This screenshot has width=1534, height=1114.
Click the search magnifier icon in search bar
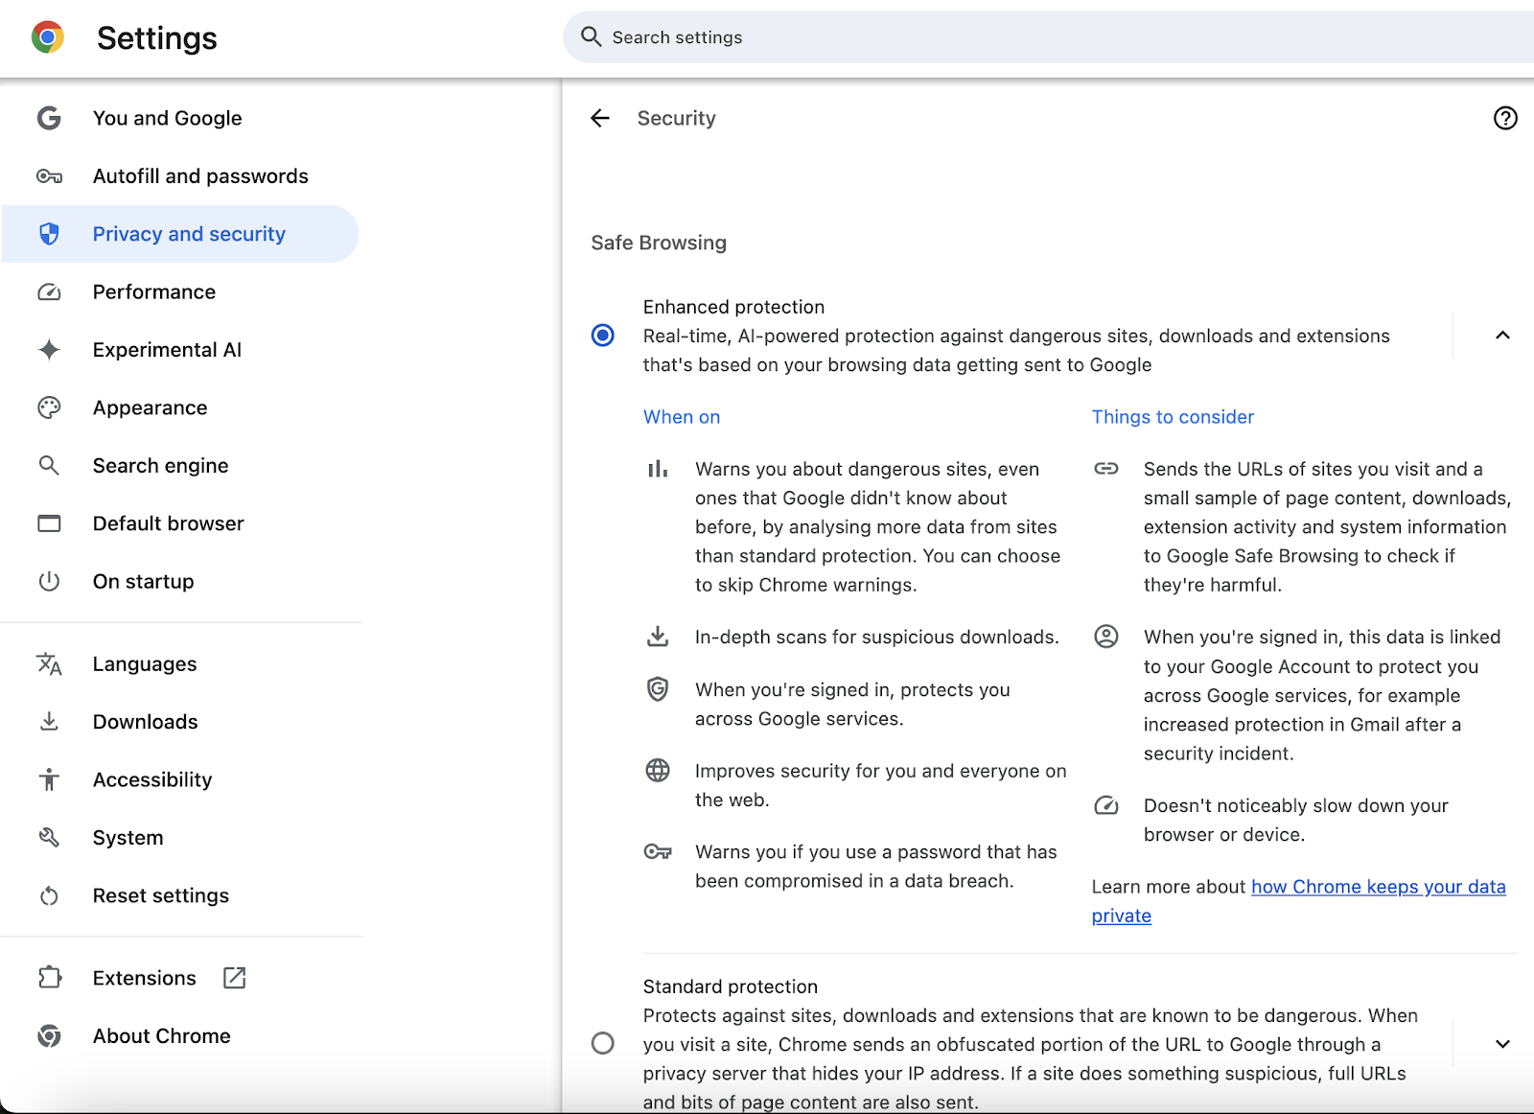click(592, 36)
